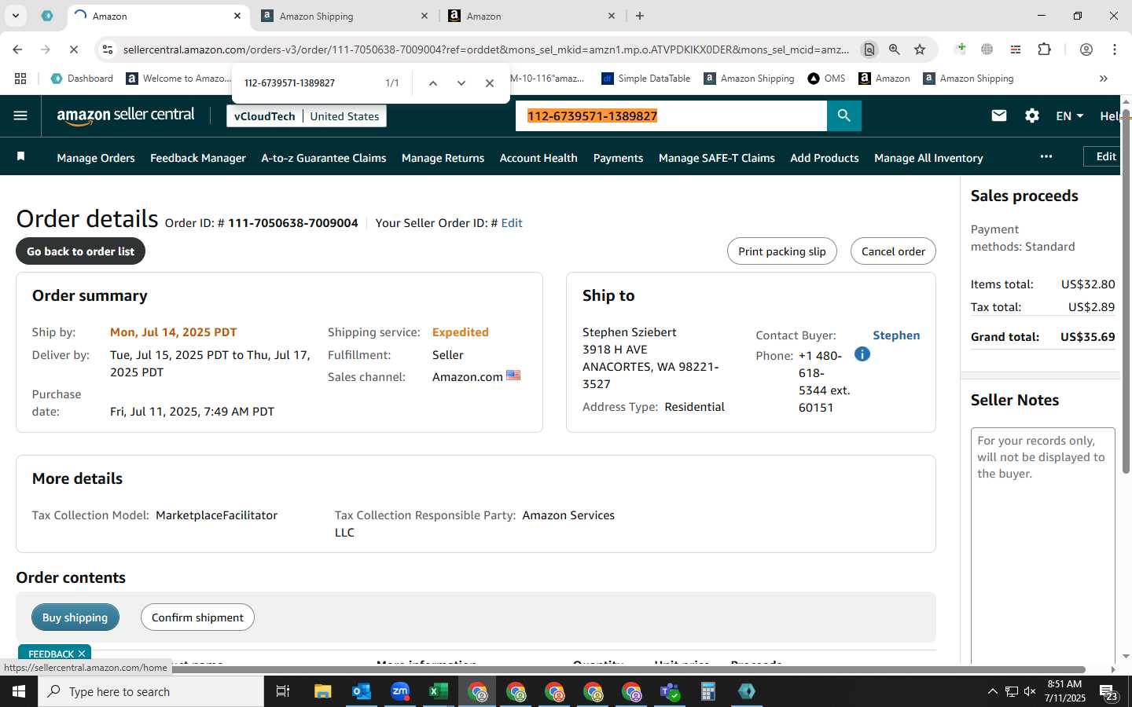Open Feedback Manager menu item
Viewport: 1132px width, 707px height.
tap(198, 158)
